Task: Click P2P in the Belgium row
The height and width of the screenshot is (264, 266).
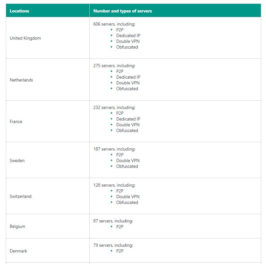Action: pyautogui.click(x=120, y=227)
